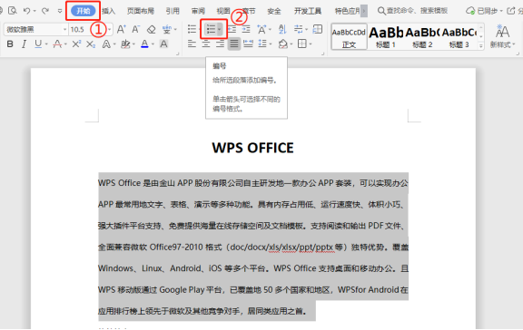This screenshot has height=330, width=523.
Task: Sort text with the A-Z sort icon
Action: click(282, 29)
